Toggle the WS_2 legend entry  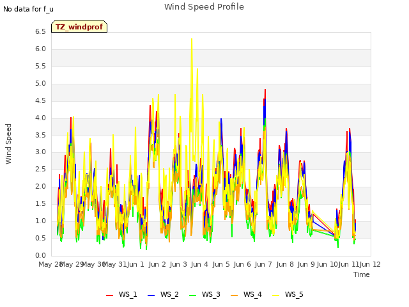pos(163,294)
